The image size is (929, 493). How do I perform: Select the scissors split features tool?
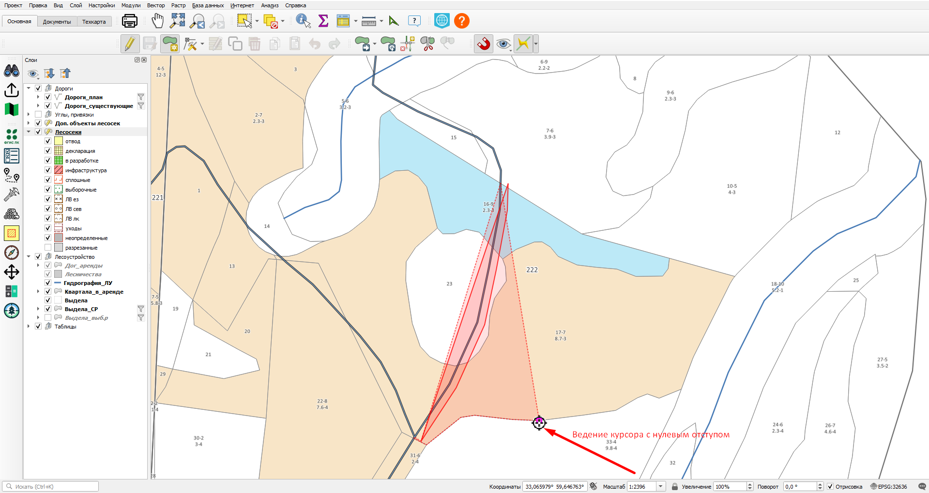point(427,44)
